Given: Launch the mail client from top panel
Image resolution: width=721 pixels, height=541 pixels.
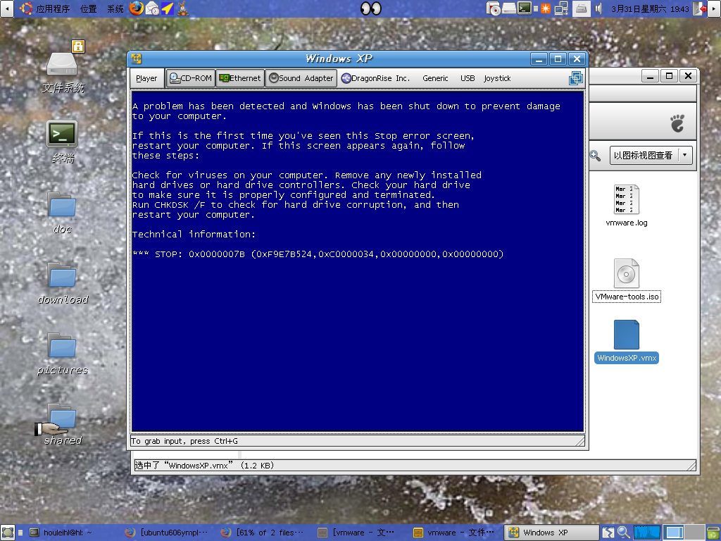Looking at the screenshot, I should tap(152, 8).
